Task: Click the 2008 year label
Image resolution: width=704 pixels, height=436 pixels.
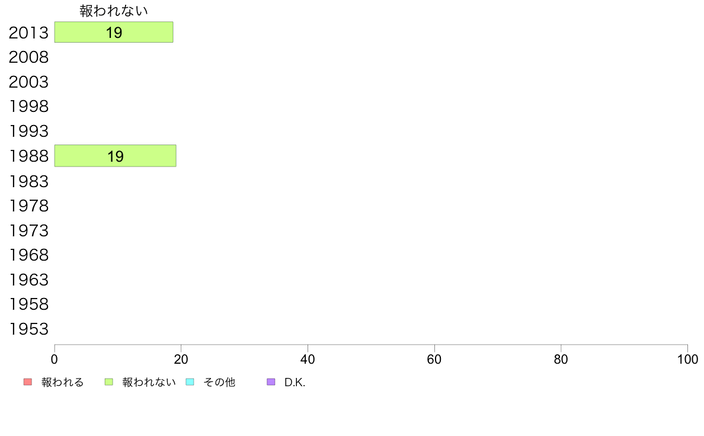Action: coord(28,57)
